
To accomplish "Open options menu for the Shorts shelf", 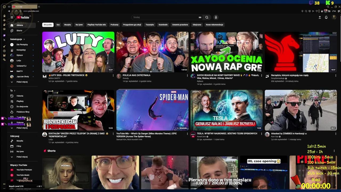I will (334, 151).
